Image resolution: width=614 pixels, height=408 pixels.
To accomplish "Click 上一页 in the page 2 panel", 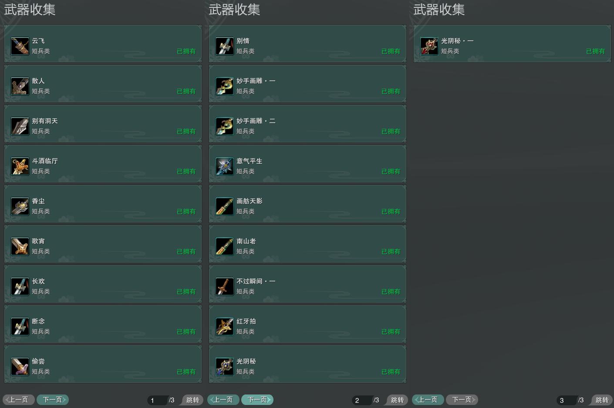I will [x=223, y=400].
